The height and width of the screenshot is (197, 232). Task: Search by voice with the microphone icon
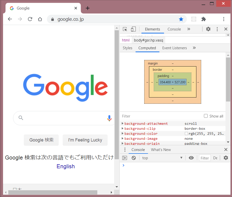[109, 118]
